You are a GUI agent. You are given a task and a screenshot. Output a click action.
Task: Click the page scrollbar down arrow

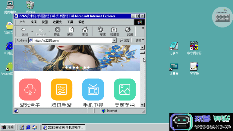(x=142, y=105)
